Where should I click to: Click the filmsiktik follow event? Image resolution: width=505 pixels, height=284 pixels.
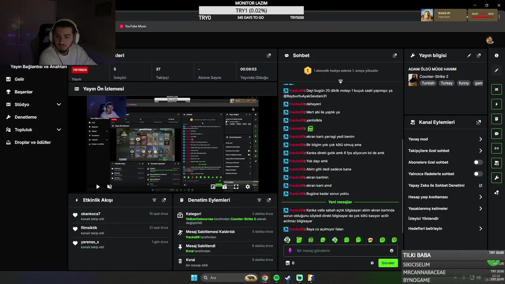coord(120,230)
